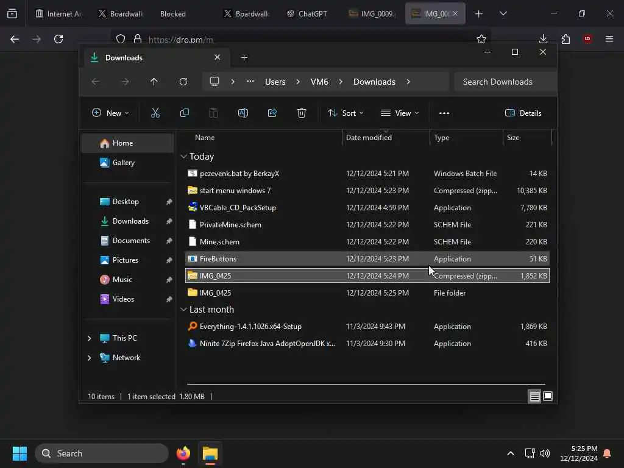
Task: Switch to details list view icon in status bar
Action: pyautogui.click(x=534, y=396)
